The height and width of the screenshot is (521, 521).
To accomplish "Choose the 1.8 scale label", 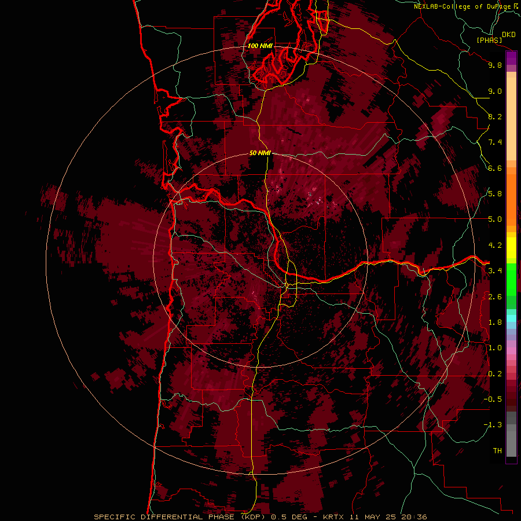I will pyautogui.click(x=495, y=322).
